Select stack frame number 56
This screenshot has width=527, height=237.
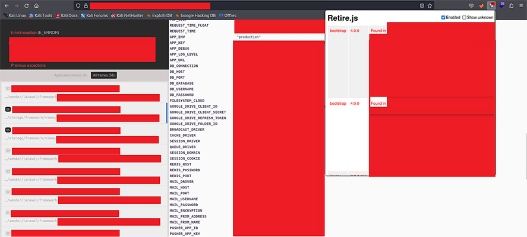[8, 110]
